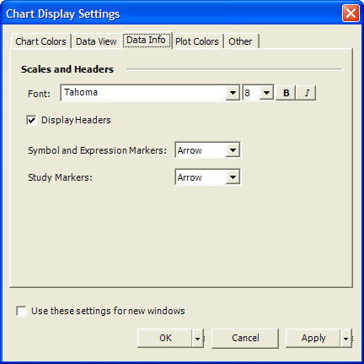Open the Tahoma font name dropdown
The height and width of the screenshot is (364, 364).
pos(233,93)
